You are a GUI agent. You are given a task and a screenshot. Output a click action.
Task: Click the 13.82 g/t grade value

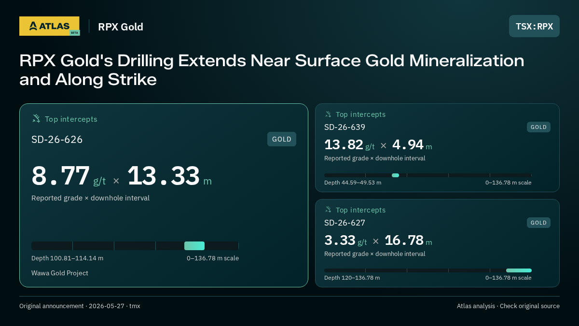[349, 145]
